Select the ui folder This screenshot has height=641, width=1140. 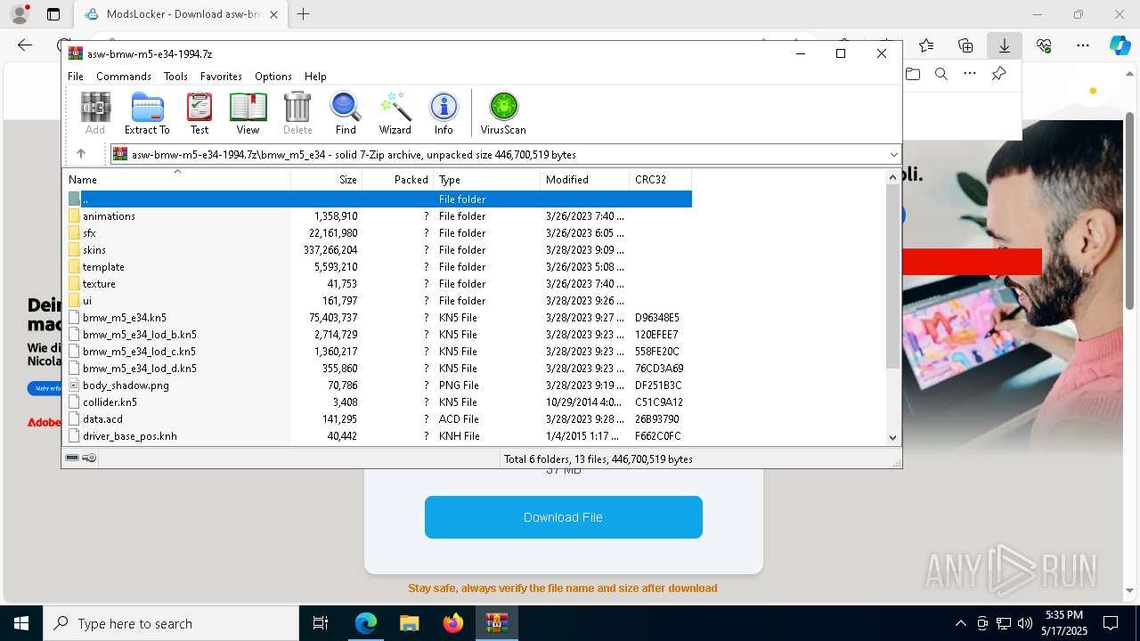[x=379, y=300]
